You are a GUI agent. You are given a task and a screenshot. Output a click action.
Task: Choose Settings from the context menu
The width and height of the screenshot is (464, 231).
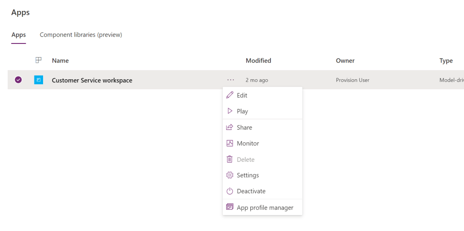pyautogui.click(x=248, y=175)
